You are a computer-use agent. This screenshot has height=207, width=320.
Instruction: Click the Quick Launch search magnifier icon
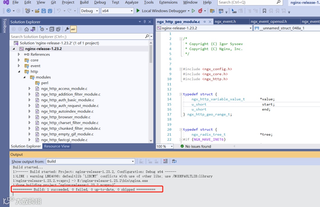coord(279,2)
